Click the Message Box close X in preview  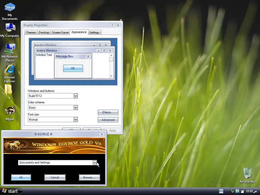[x=88, y=56]
